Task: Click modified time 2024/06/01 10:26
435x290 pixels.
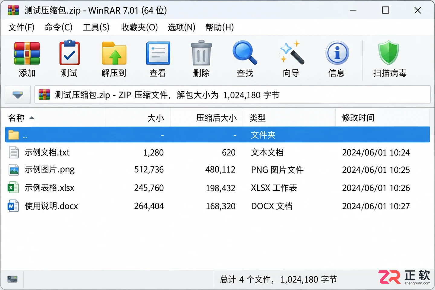Action: 376,188
